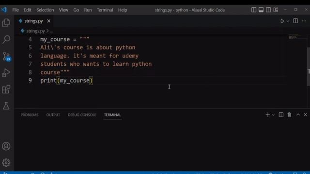This screenshot has height=174, width=310.
Task: Open the View menu
Action: click(x=63, y=10)
